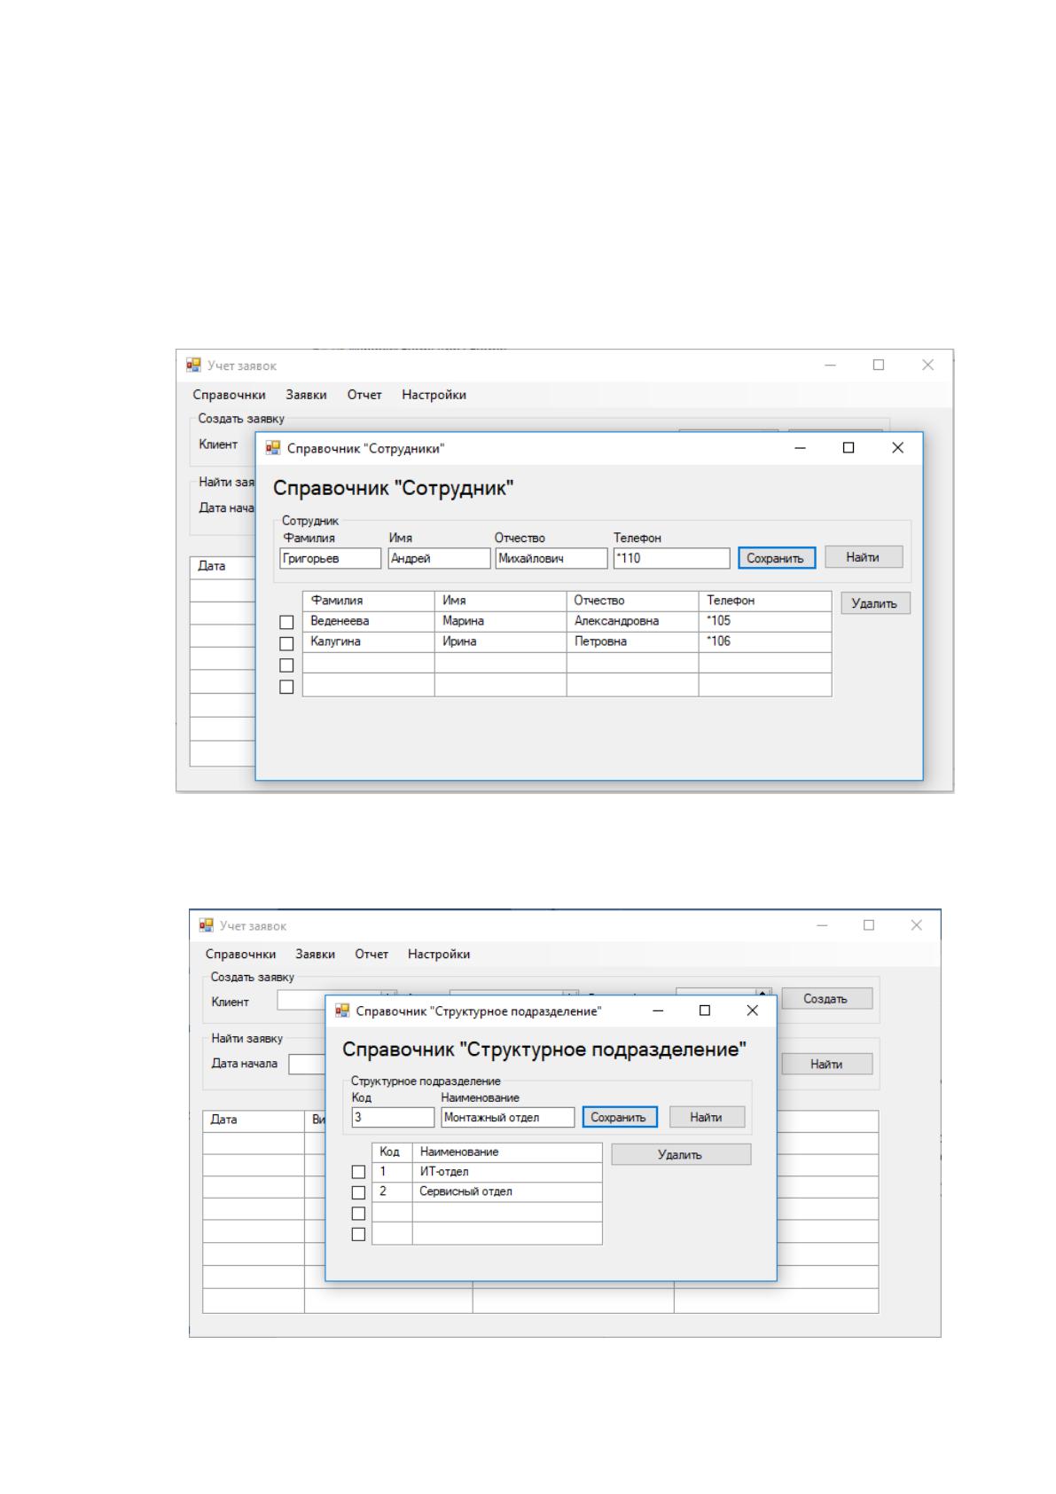Open Справочники menu behind the Структурное подразделение dialog
1056x1494 pixels.
coord(241,955)
